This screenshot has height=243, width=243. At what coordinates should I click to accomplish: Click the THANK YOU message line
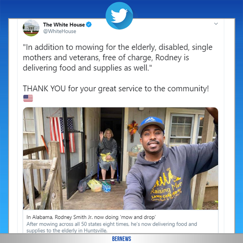coord(116,89)
